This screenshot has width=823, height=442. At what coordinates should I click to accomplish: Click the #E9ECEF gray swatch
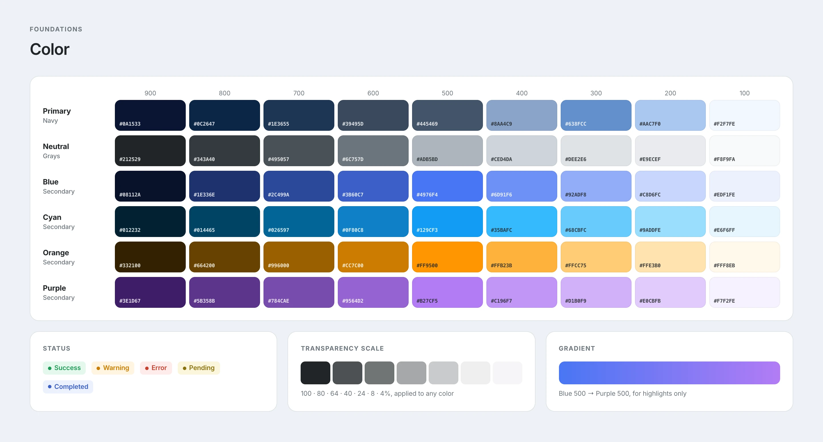point(670,151)
